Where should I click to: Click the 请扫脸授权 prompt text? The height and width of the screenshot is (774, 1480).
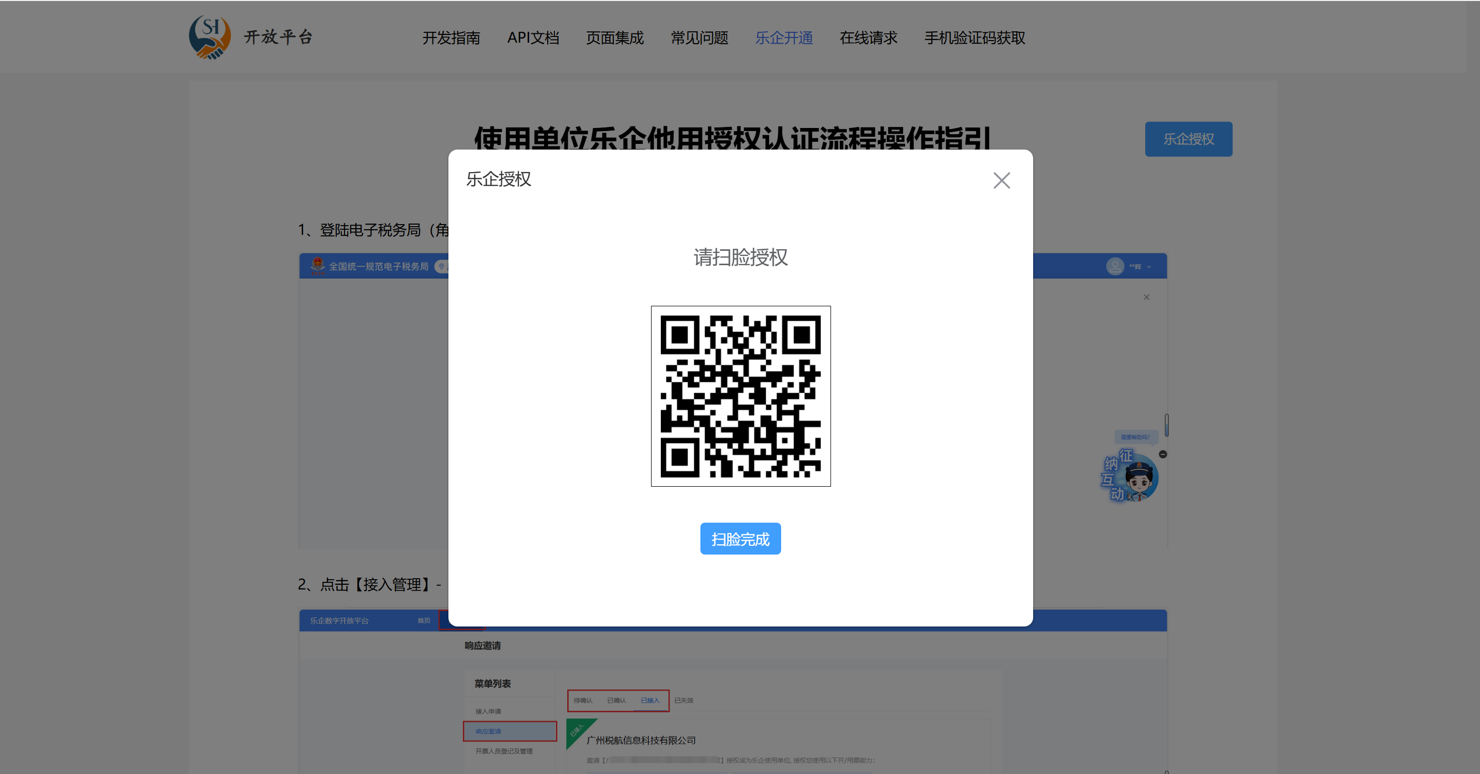741,257
